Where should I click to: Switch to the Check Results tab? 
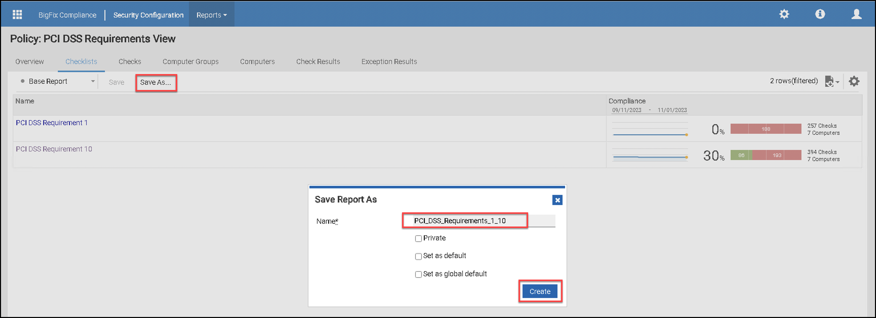pos(318,61)
